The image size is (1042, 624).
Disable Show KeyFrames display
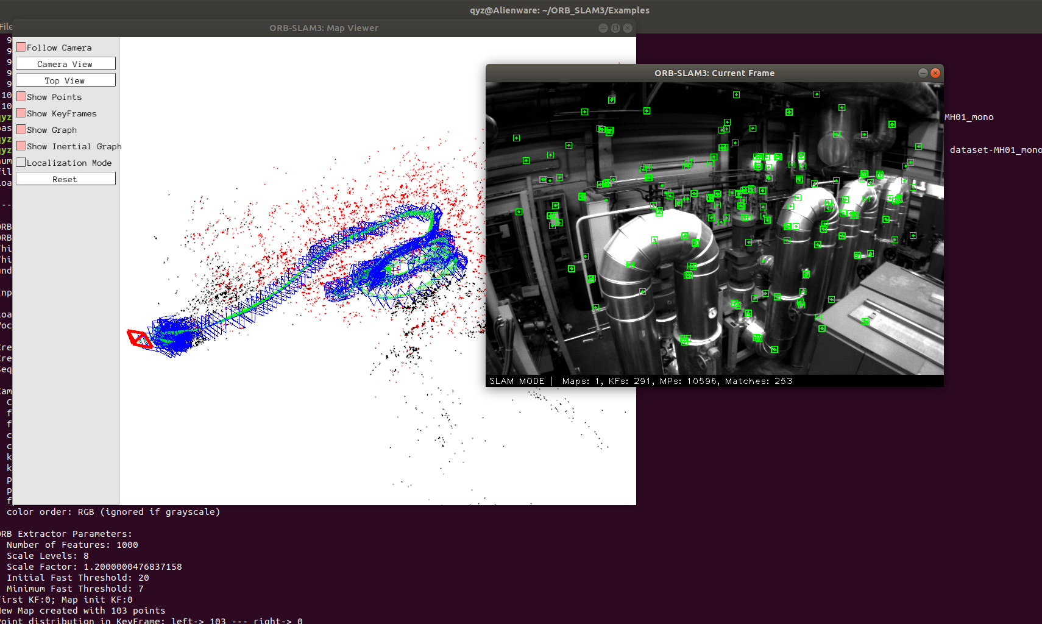[x=22, y=113]
